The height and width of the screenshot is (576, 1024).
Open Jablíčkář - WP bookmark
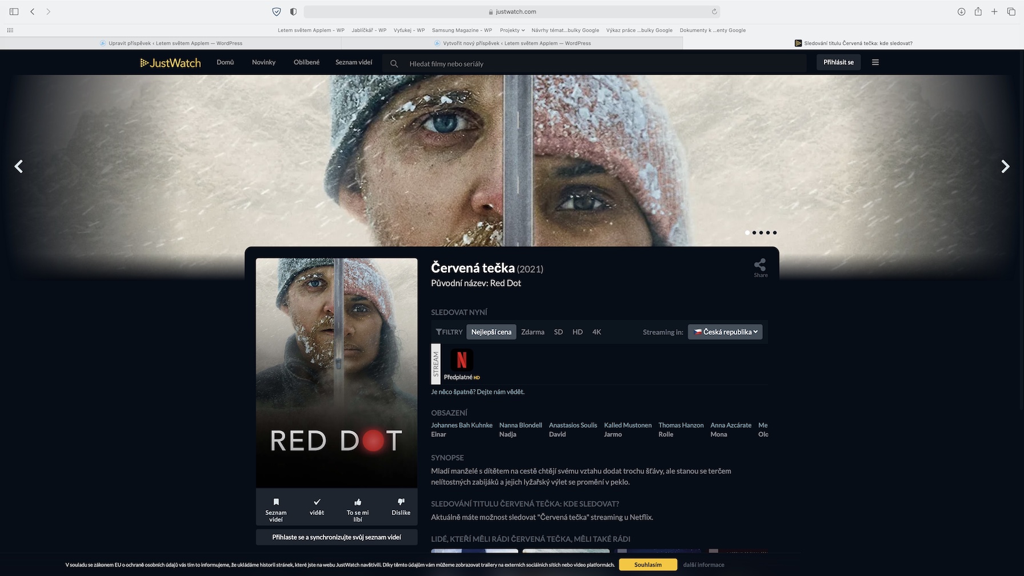[x=369, y=30]
